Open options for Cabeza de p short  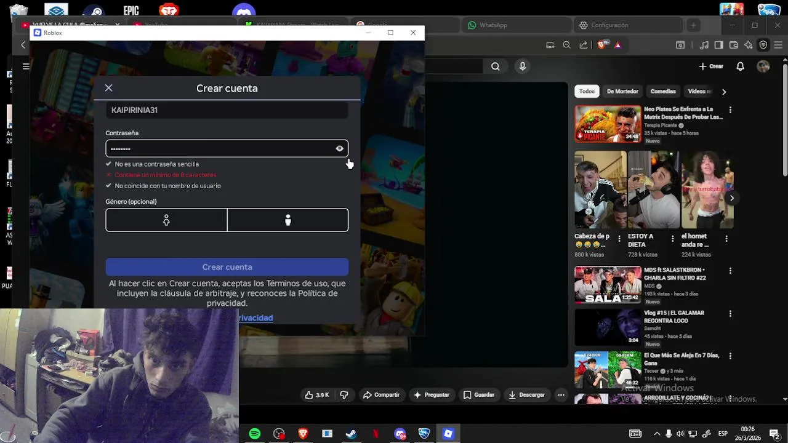click(619, 239)
